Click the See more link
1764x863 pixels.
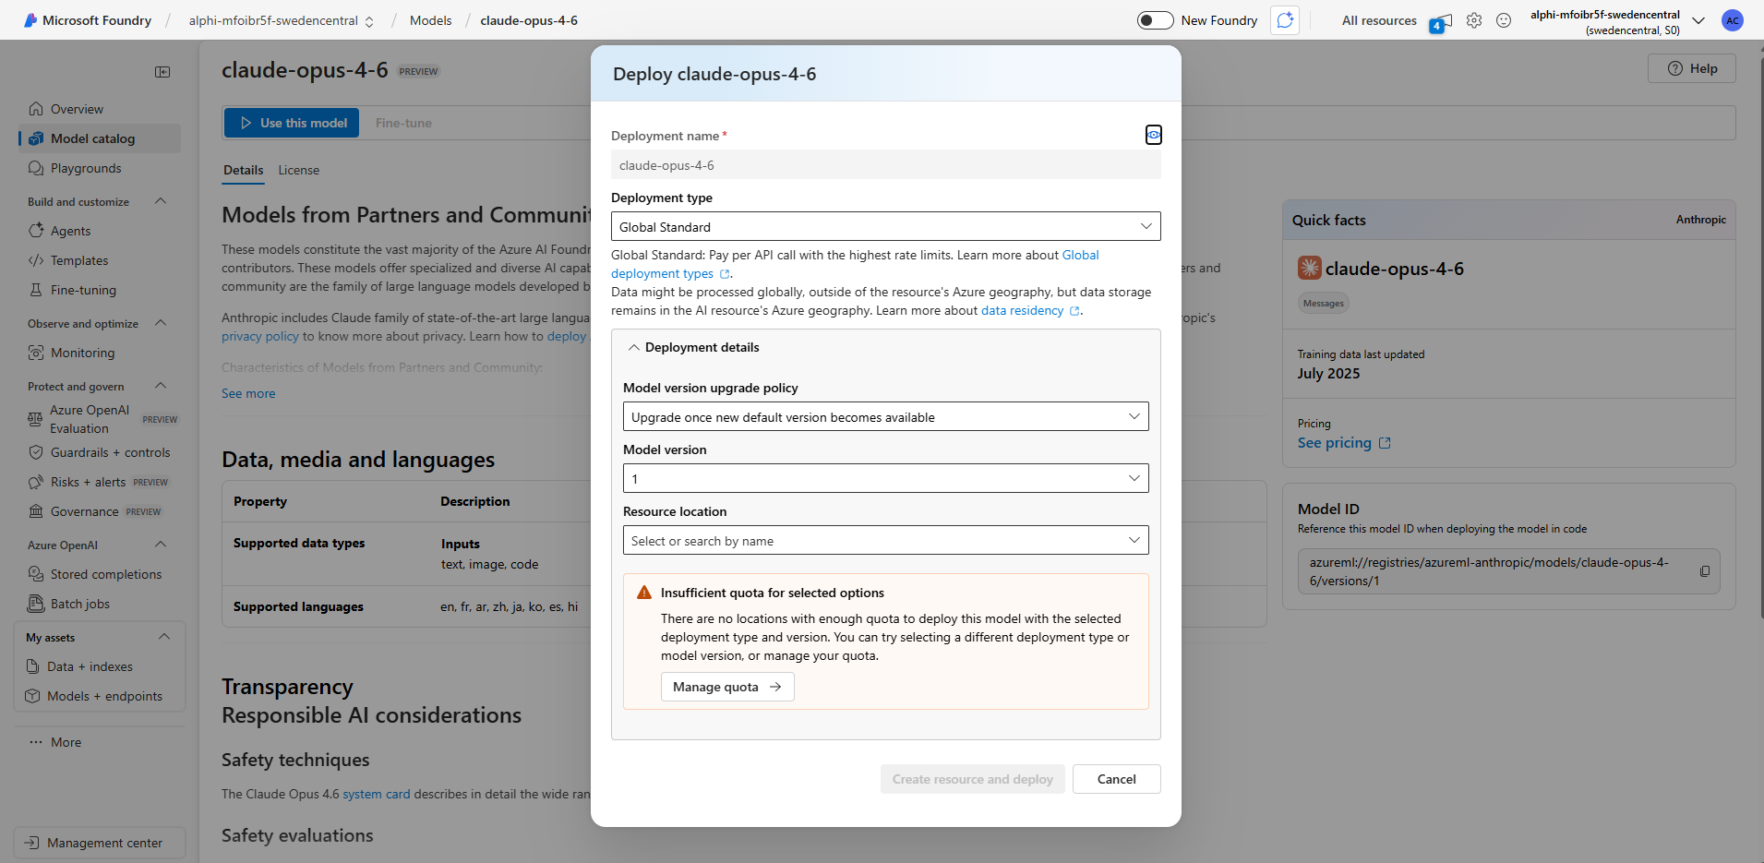248,393
